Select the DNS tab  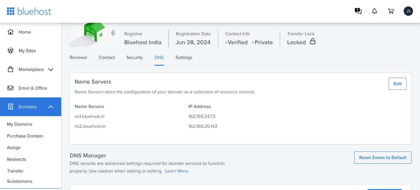click(x=159, y=58)
